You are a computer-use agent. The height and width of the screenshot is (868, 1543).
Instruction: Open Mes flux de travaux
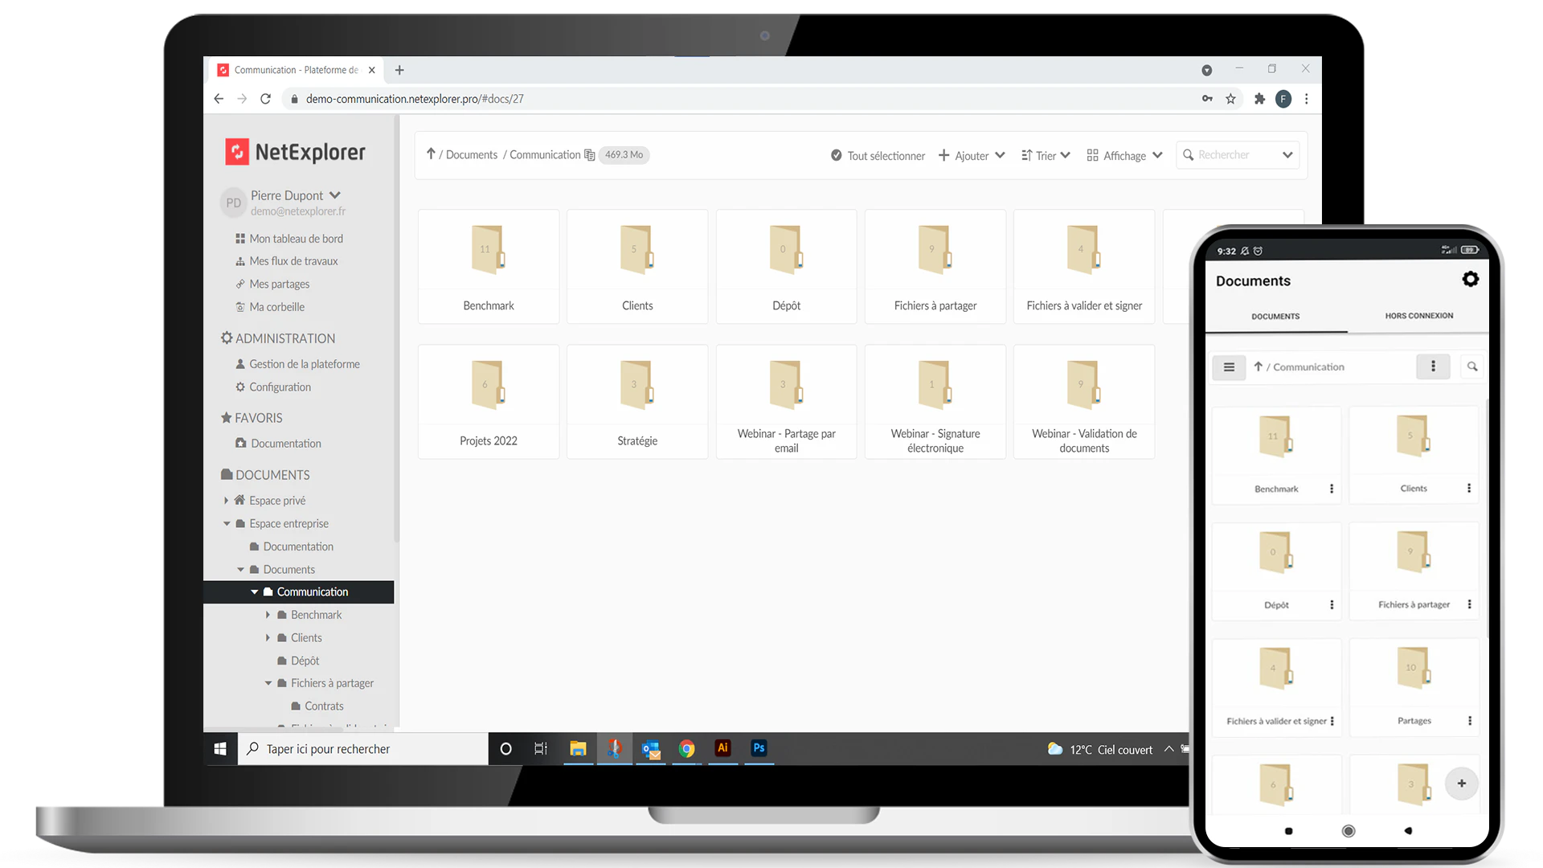pyautogui.click(x=287, y=261)
